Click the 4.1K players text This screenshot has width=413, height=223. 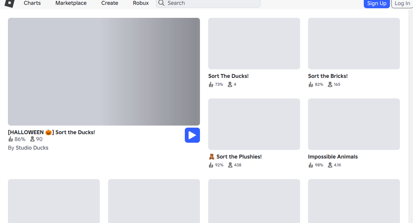(337, 165)
